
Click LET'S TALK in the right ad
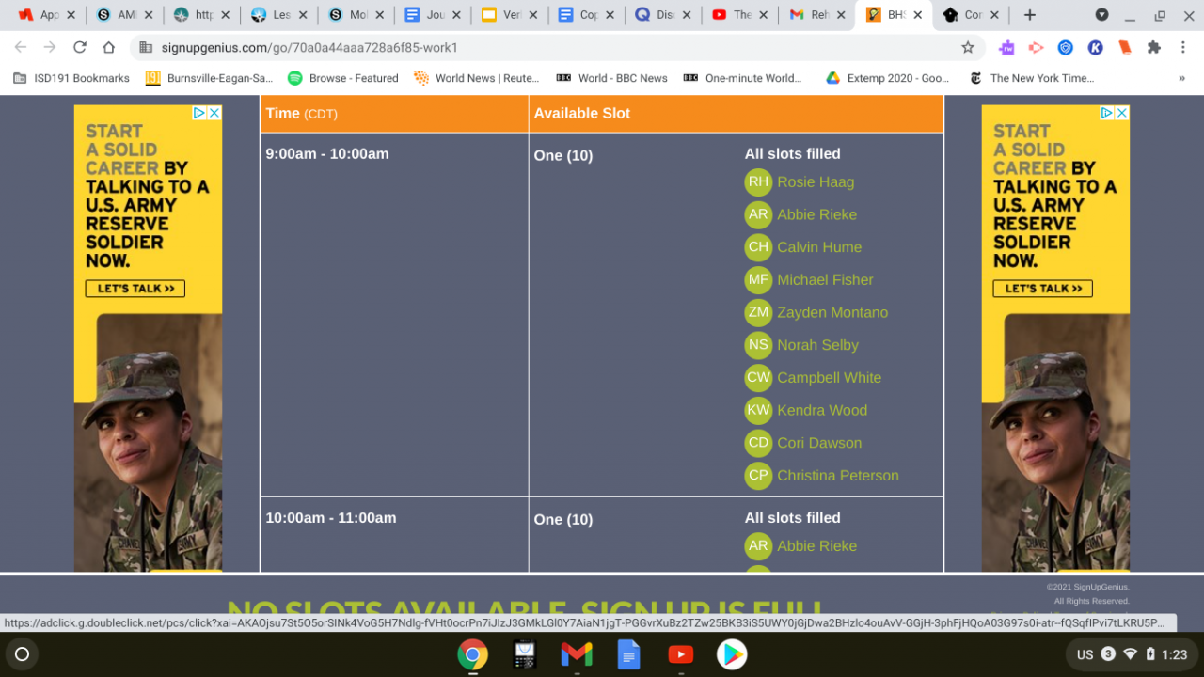pyautogui.click(x=1043, y=289)
